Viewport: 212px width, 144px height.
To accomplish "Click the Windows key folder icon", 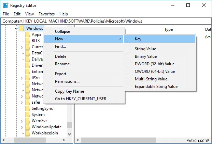I will point(22,28).
